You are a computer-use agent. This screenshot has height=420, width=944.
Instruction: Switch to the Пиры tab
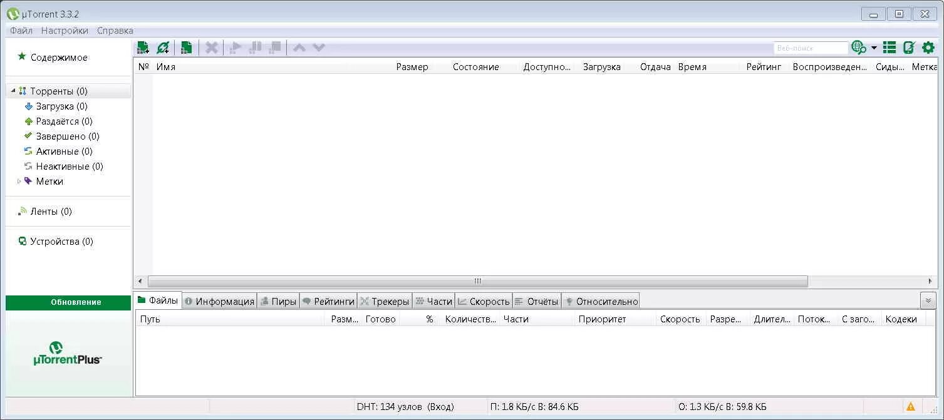(x=279, y=300)
